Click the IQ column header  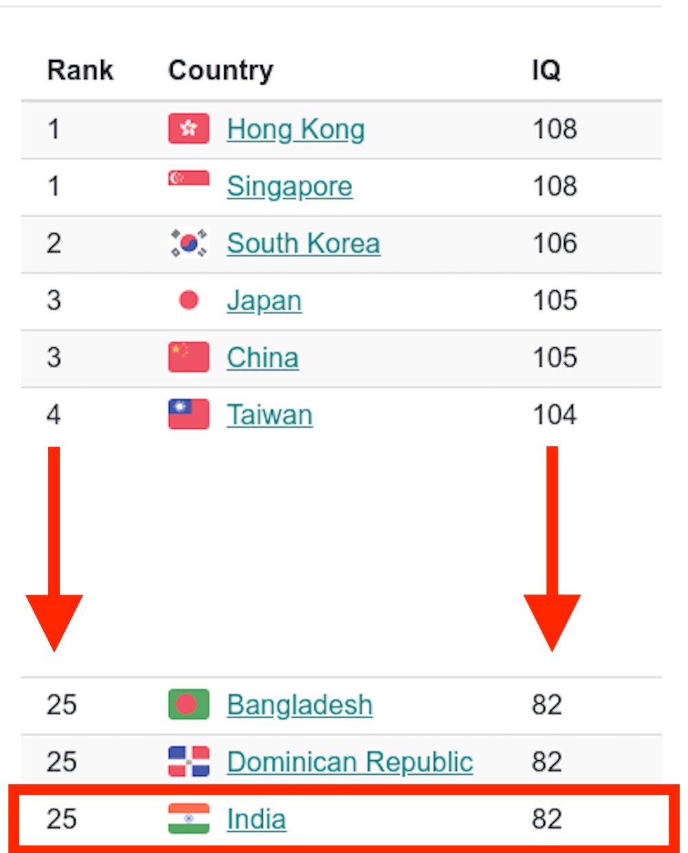pyautogui.click(x=546, y=70)
